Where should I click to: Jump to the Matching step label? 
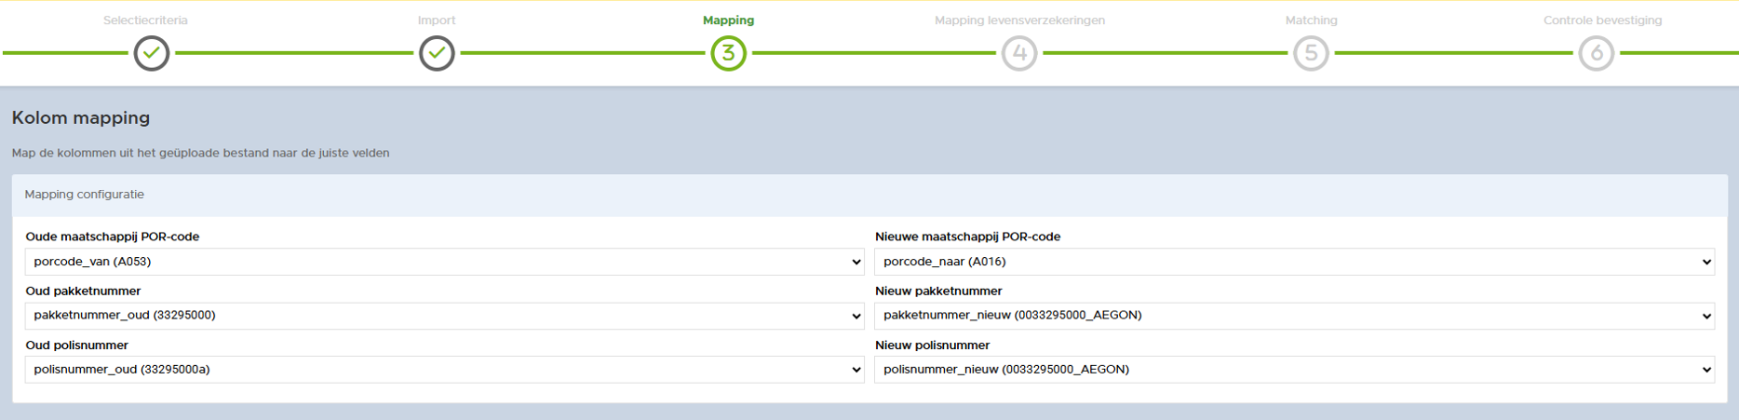(1311, 20)
